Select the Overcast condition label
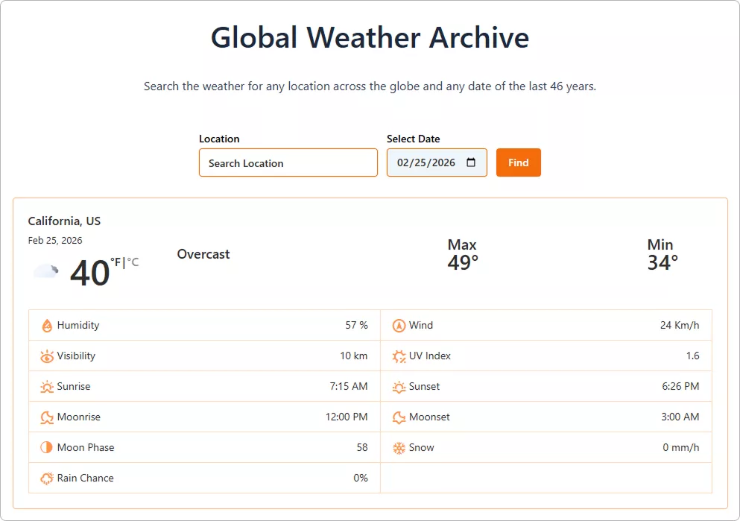 203,254
